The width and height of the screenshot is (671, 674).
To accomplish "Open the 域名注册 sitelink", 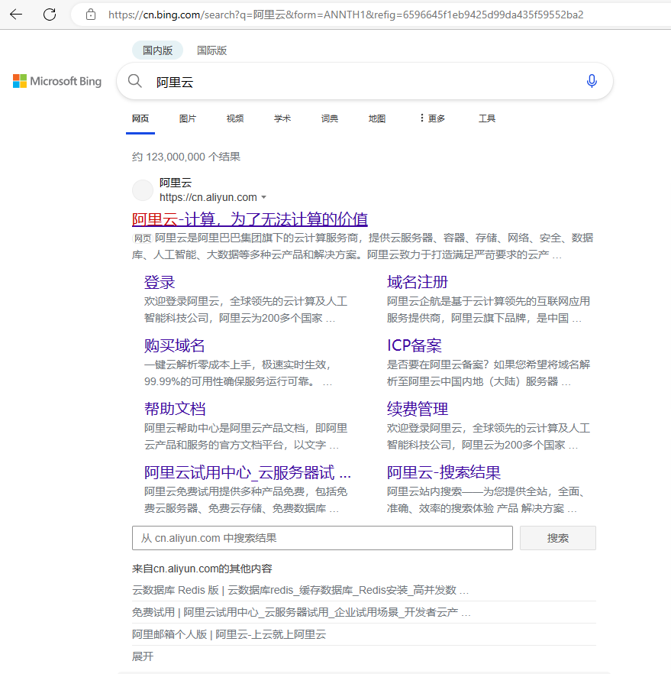I will pyautogui.click(x=418, y=283).
